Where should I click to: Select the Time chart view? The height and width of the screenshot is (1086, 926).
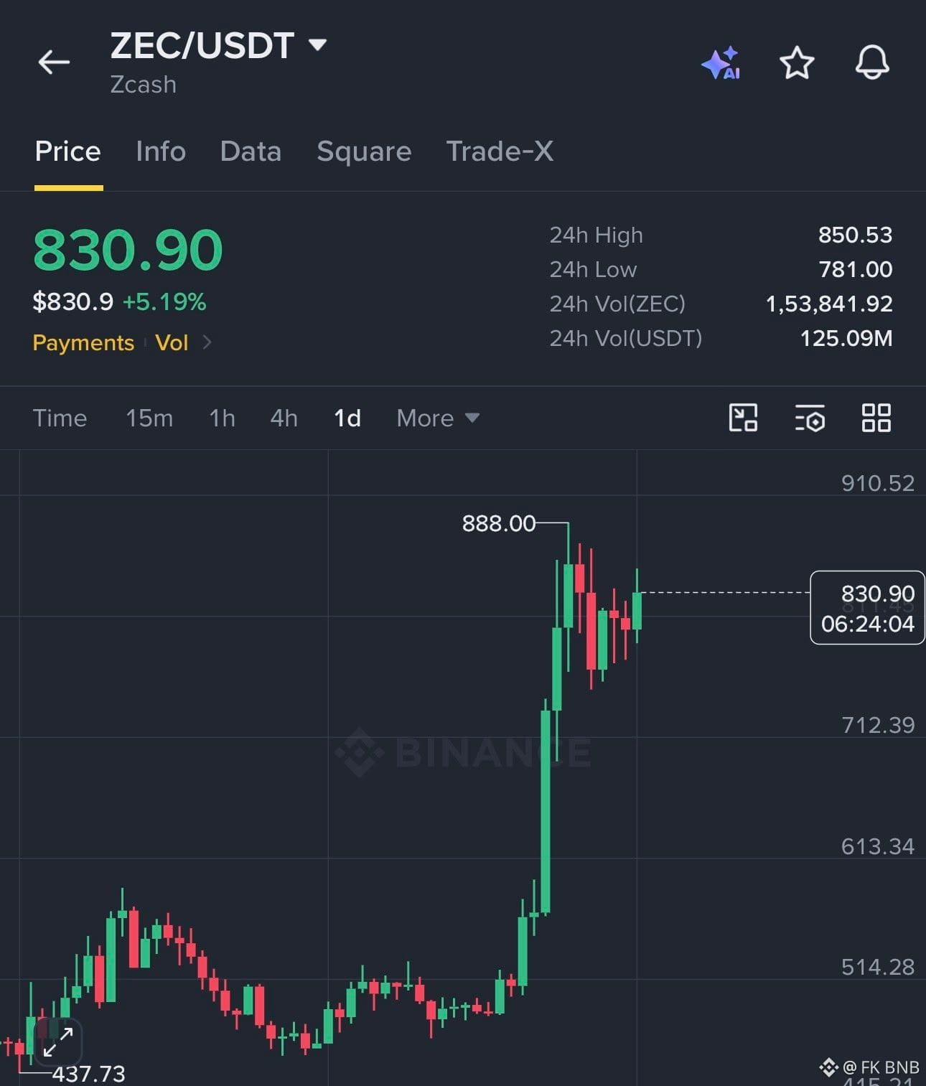(60, 418)
